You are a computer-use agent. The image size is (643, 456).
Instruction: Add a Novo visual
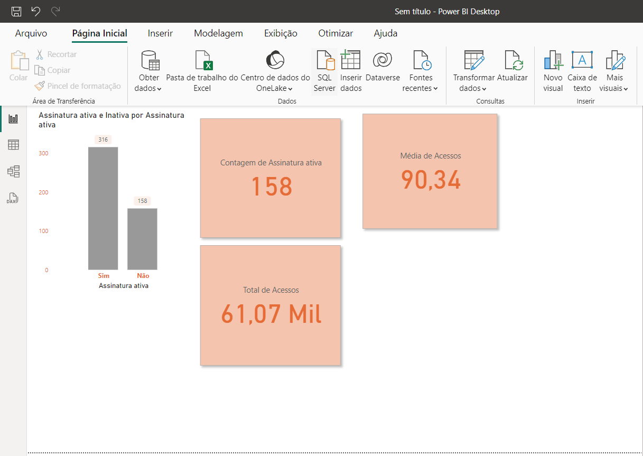(553, 71)
